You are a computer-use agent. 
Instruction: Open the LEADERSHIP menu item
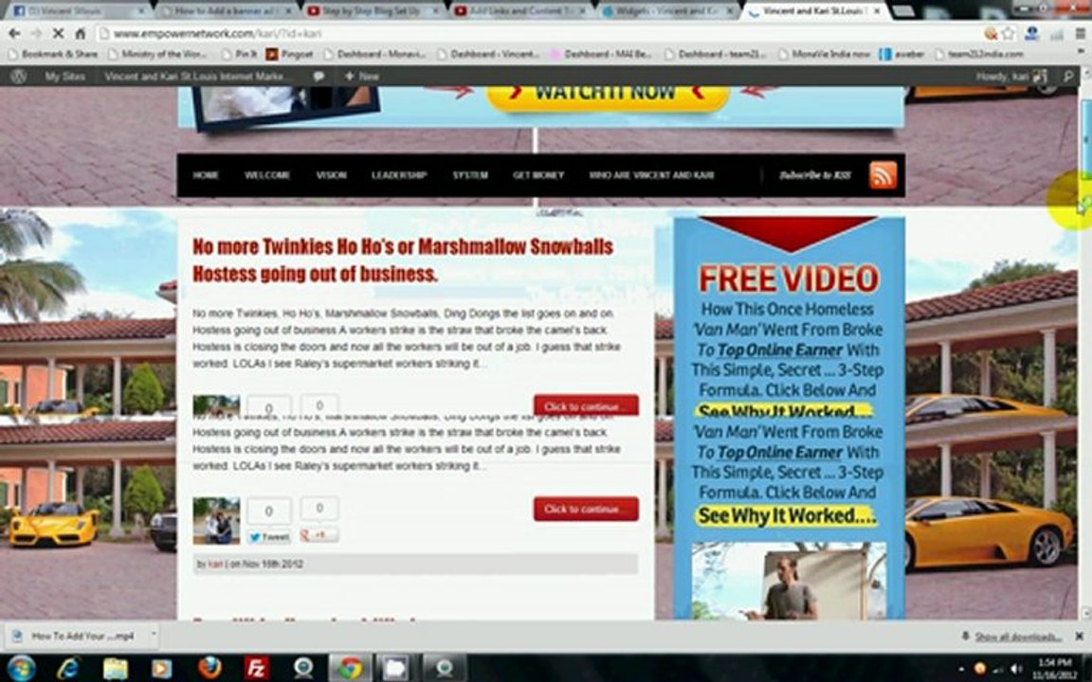click(398, 175)
